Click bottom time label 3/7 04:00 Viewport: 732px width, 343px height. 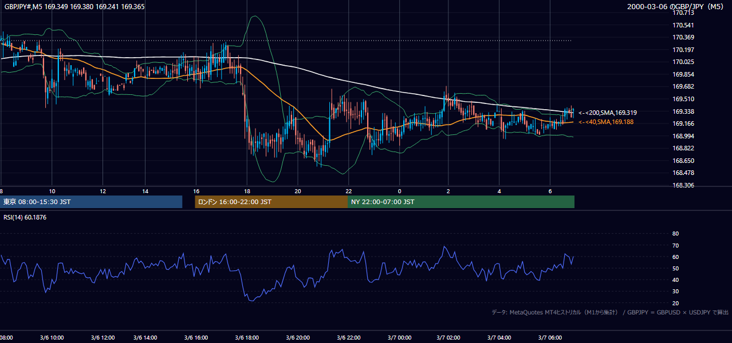pos(499,338)
